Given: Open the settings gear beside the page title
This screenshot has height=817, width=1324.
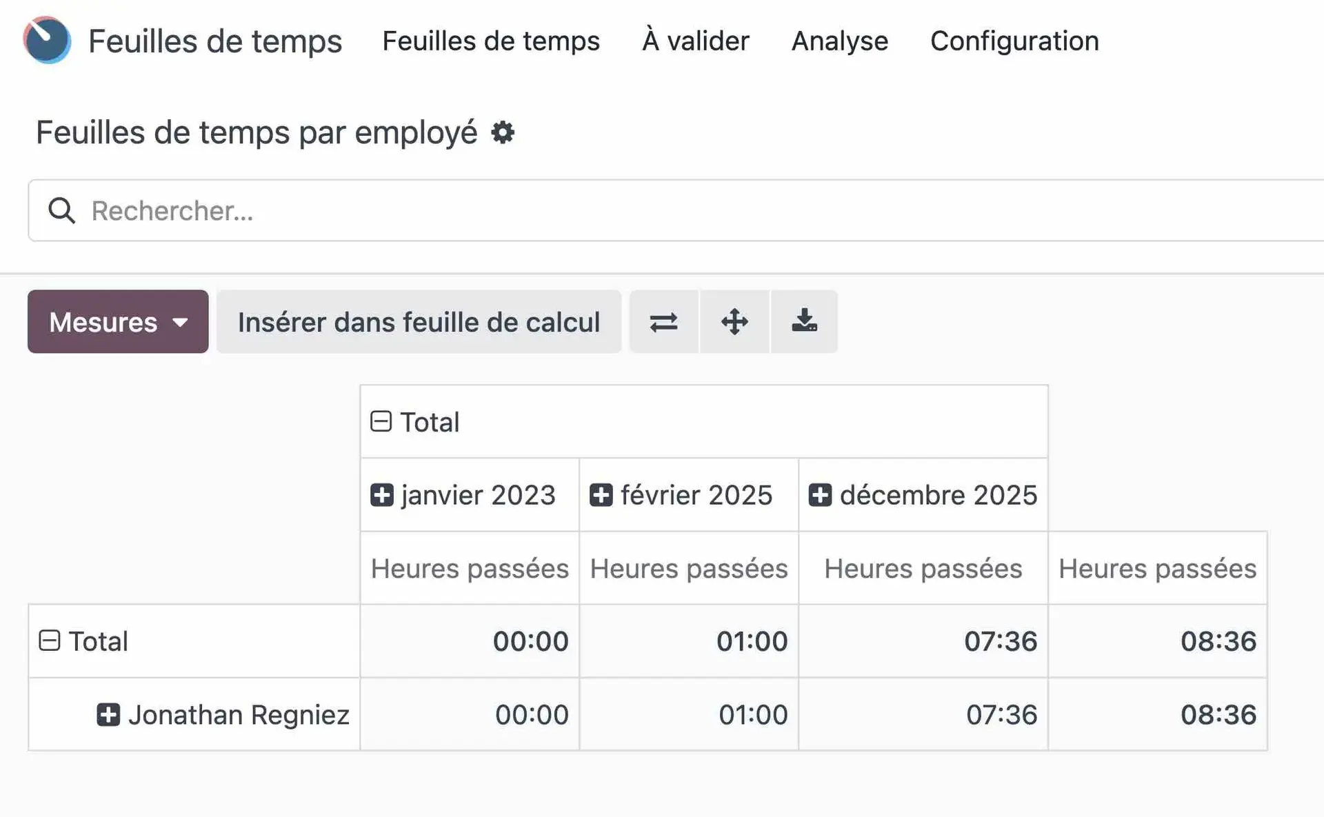Looking at the screenshot, I should (x=503, y=132).
